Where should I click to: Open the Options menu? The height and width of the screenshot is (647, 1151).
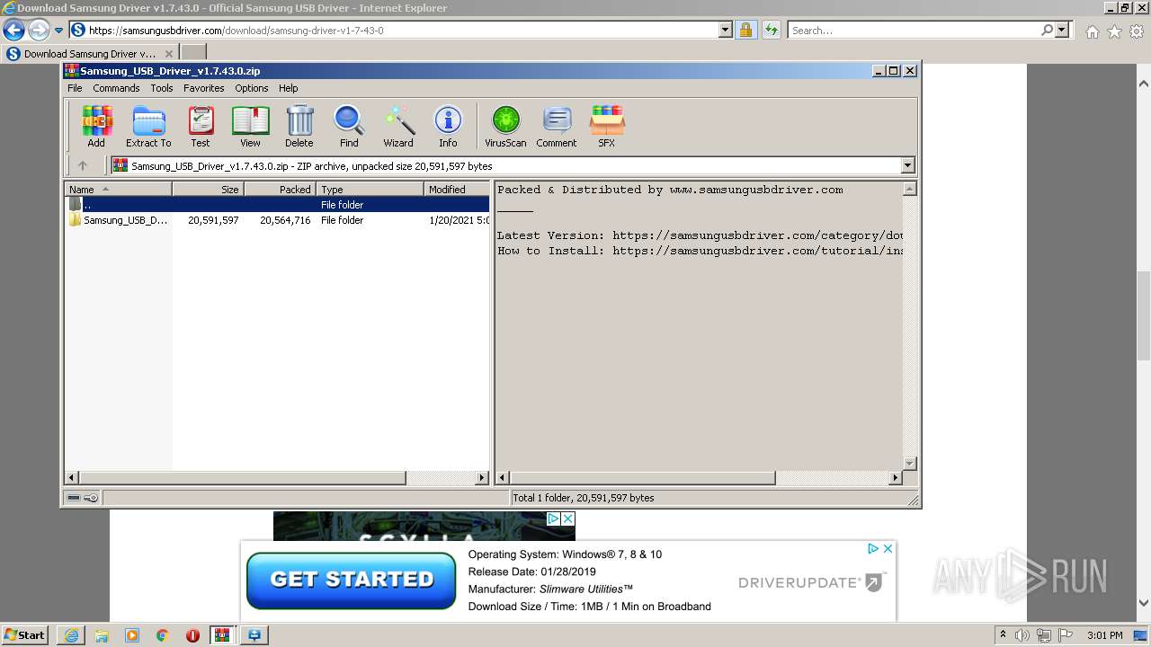252,88
